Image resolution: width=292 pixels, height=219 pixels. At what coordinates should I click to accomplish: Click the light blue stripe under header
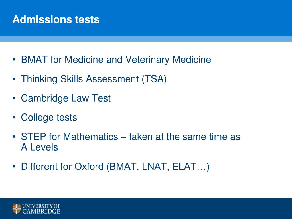tap(146, 39)
